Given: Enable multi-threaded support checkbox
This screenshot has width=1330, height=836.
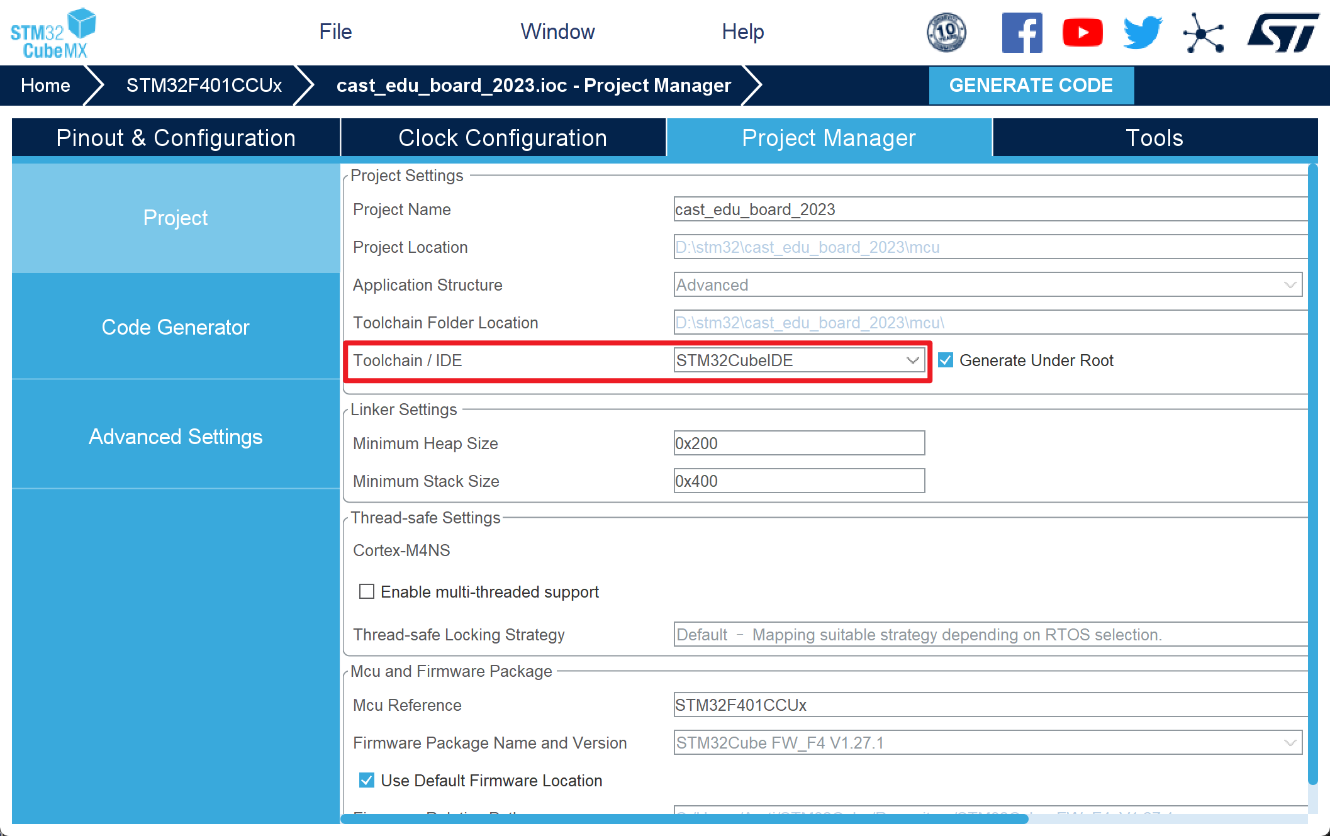Looking at the screenshot, I should point(367,592).
